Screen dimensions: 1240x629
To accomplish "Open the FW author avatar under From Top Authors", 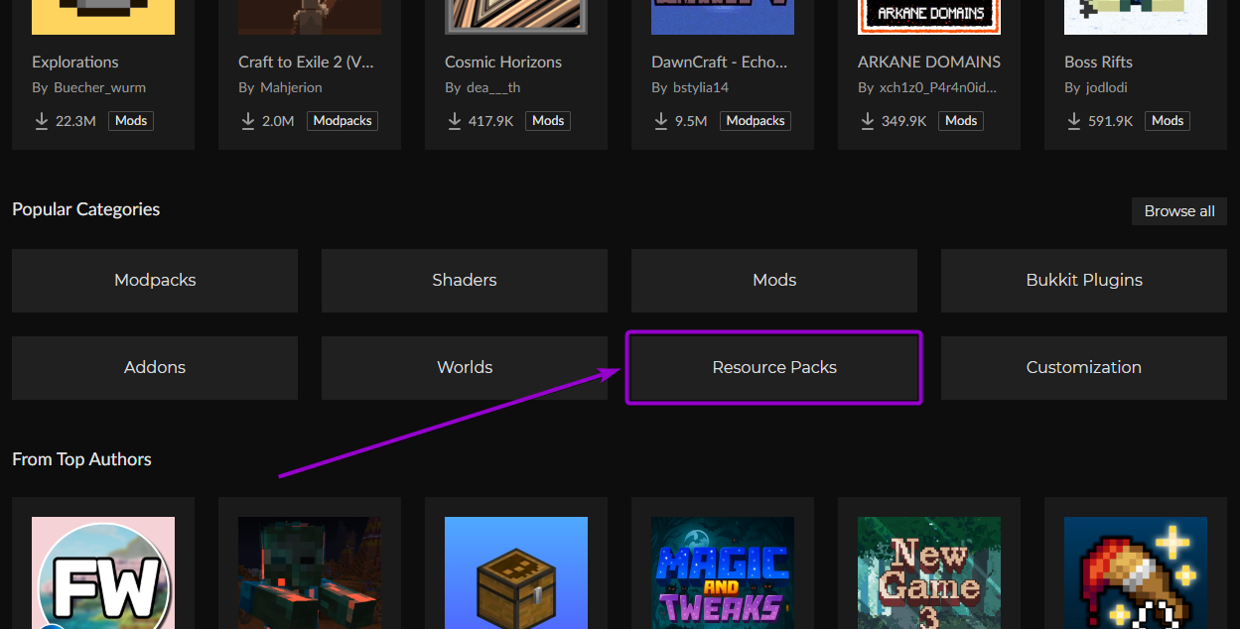I will click(102, 573).
